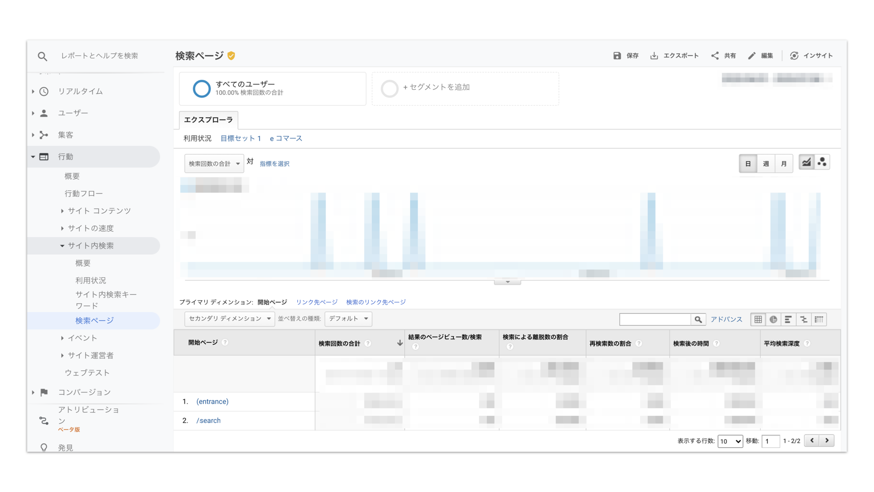Go to previous page of rows

click(x=812, y=441)
